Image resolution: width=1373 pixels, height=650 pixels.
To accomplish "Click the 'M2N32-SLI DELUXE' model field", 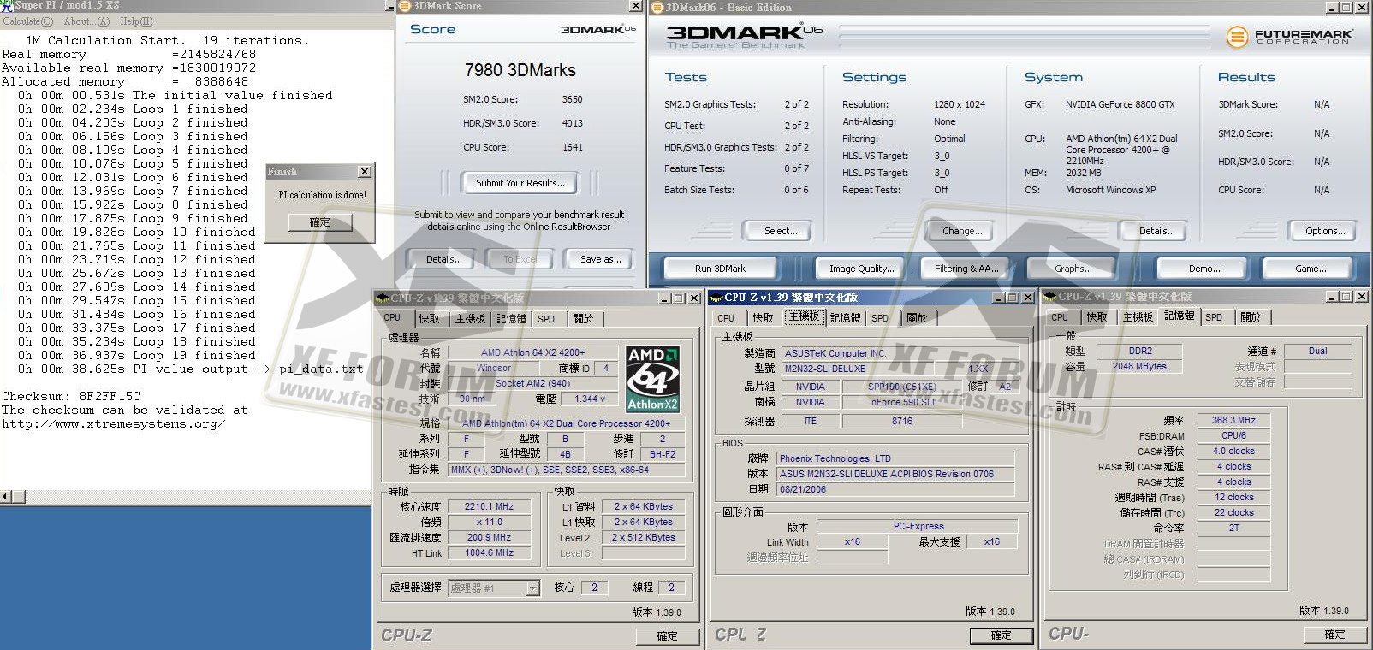I will click(857, 369).
